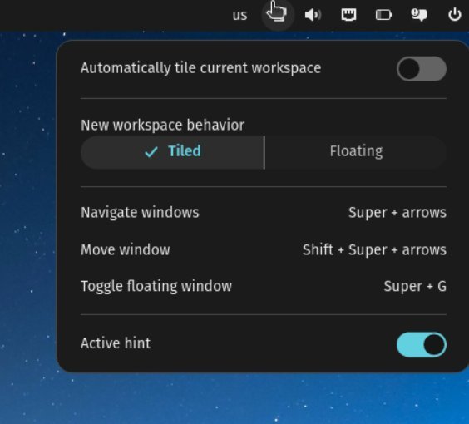Enable the automatic tiling toggle switch

click(422, 69)
